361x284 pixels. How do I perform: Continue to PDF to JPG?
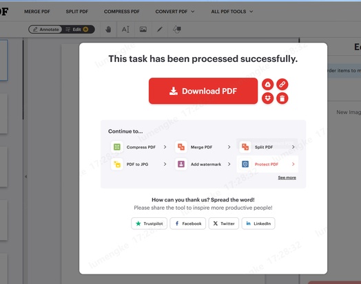coord(139,164)
